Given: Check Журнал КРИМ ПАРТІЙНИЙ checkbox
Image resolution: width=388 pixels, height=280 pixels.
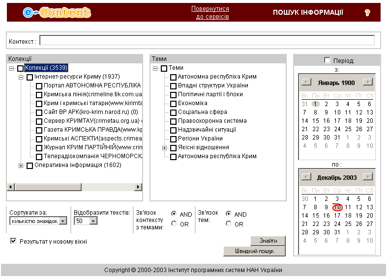Looking at the screenshot, I should pyautogui.click(x=39, y=148).
